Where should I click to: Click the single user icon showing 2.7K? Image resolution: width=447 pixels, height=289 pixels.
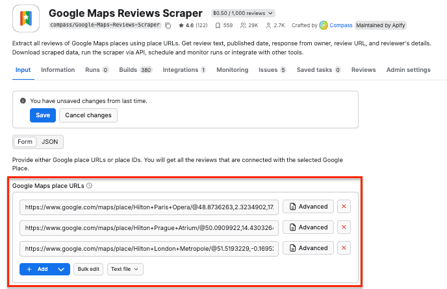pyautogui.click(x=268, y=26)
